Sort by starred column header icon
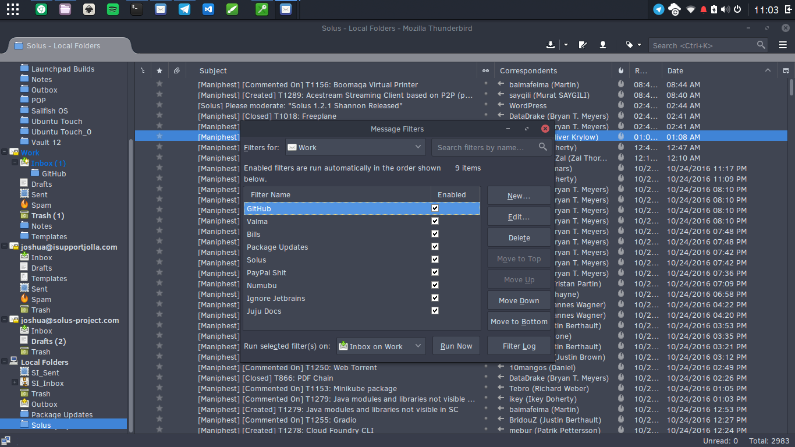Viewport: 795px width, 447px height. point(159,70)
